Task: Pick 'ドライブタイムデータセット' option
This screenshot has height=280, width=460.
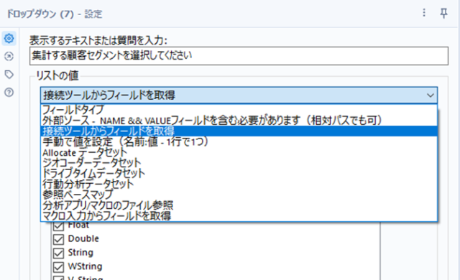Action: (x=239, y=174)
